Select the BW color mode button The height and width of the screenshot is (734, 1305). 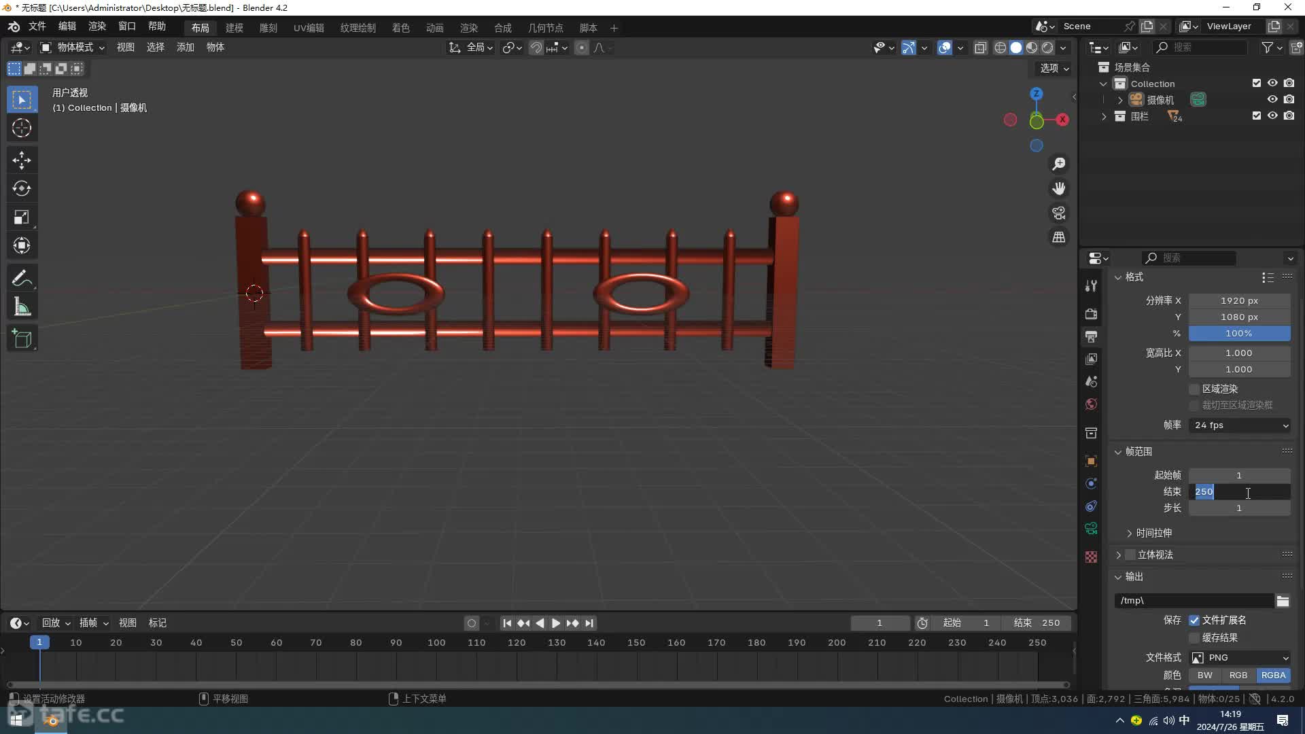[1205, 676]
